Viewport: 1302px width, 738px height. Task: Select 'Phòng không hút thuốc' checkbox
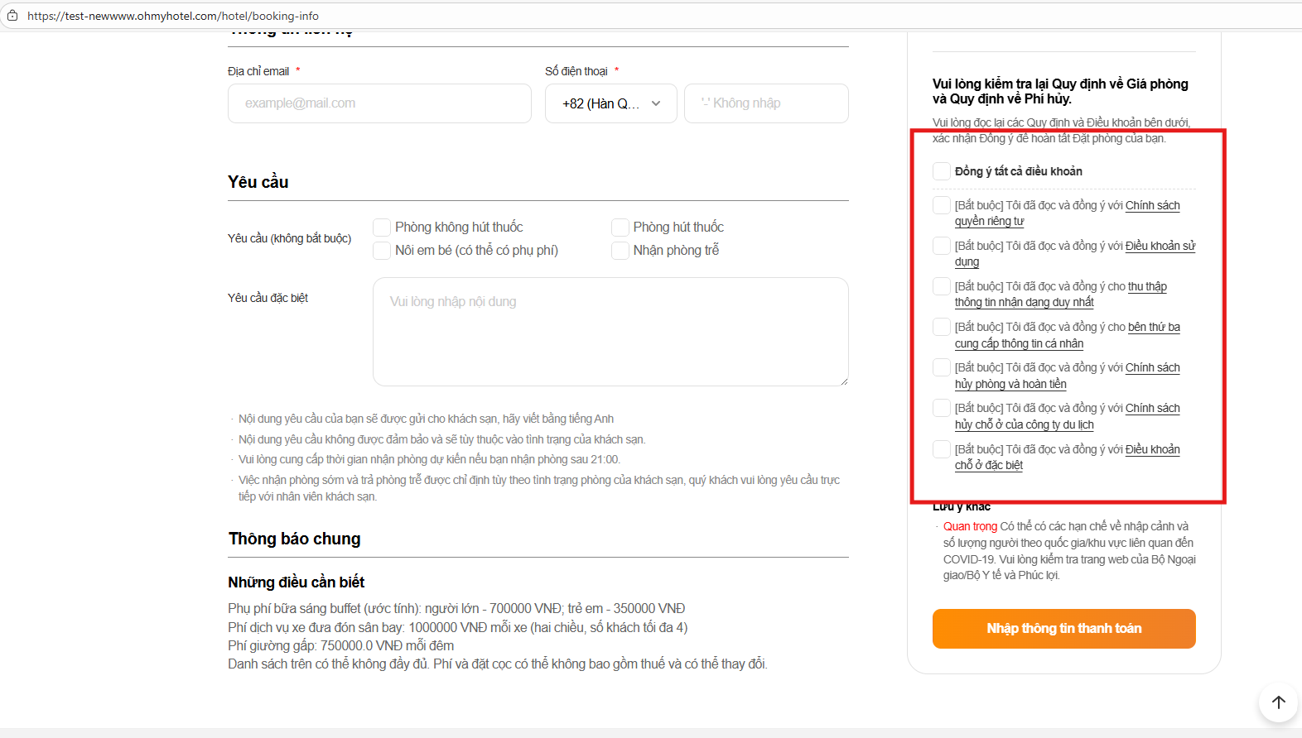point(382,228)
